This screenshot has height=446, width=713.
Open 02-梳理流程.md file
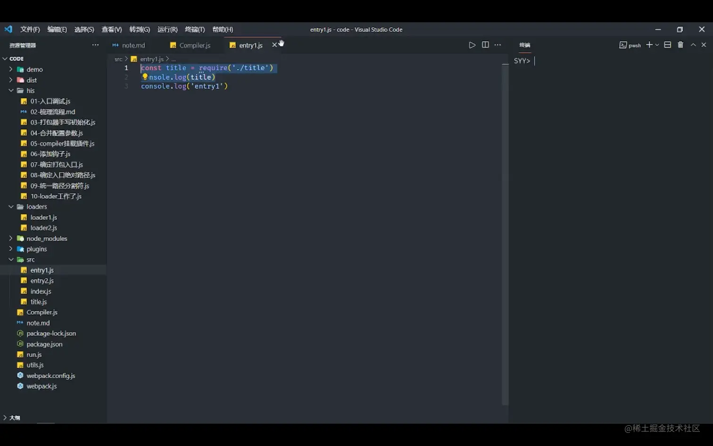point(53,112)
